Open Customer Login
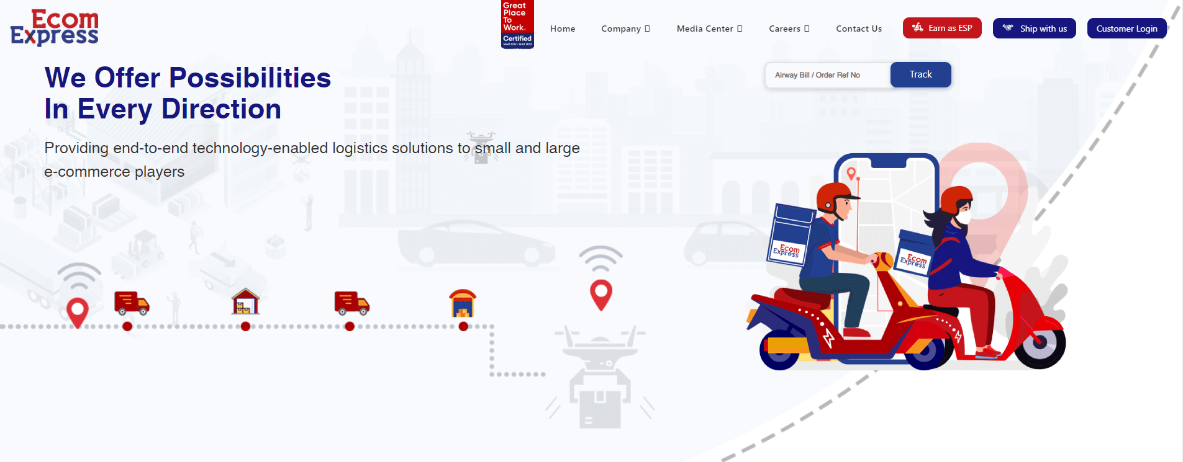 (x=1126, y=29)
